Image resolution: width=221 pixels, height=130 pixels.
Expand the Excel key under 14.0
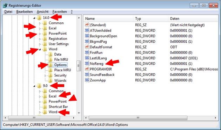pos(40,29)
